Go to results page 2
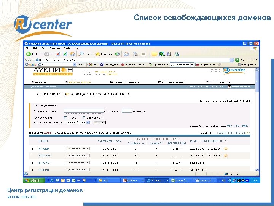The height and width of the screenshot is (206, 274). click(220, 133)
